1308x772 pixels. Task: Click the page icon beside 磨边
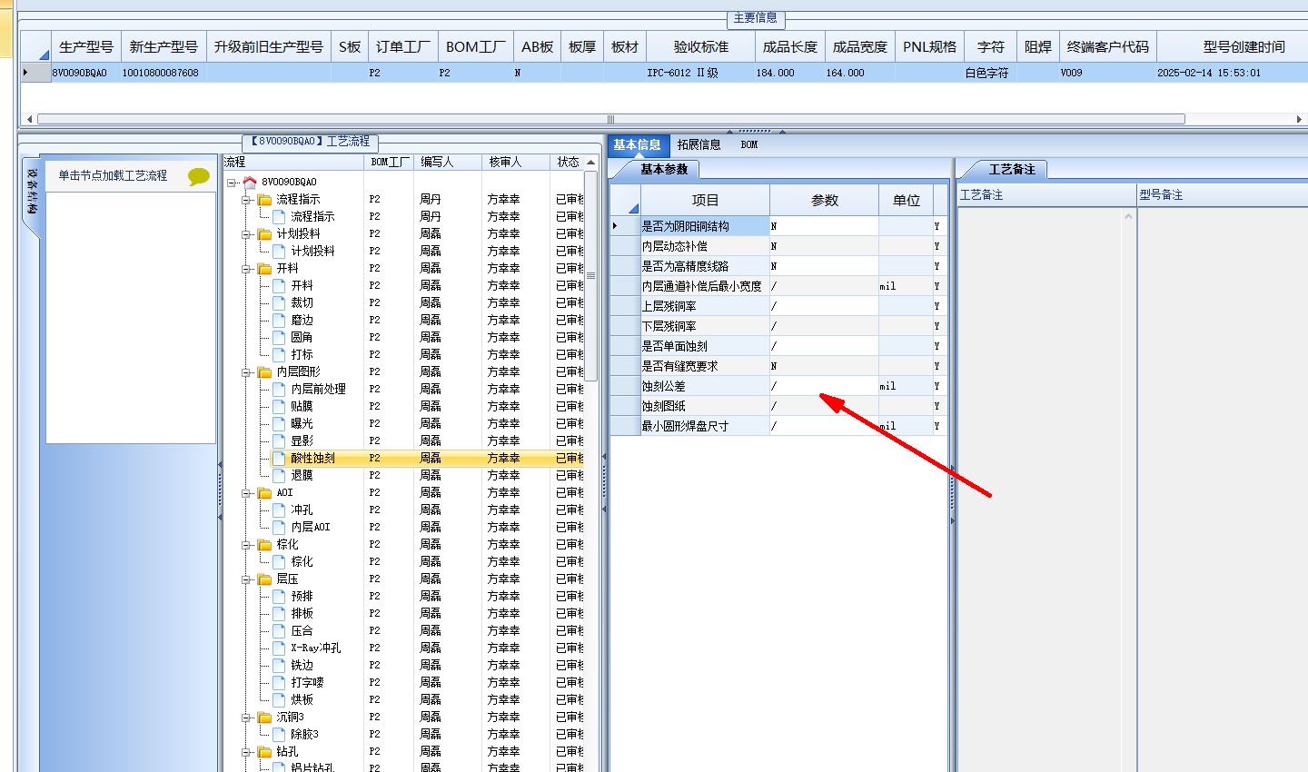click(x=280, y=320)
